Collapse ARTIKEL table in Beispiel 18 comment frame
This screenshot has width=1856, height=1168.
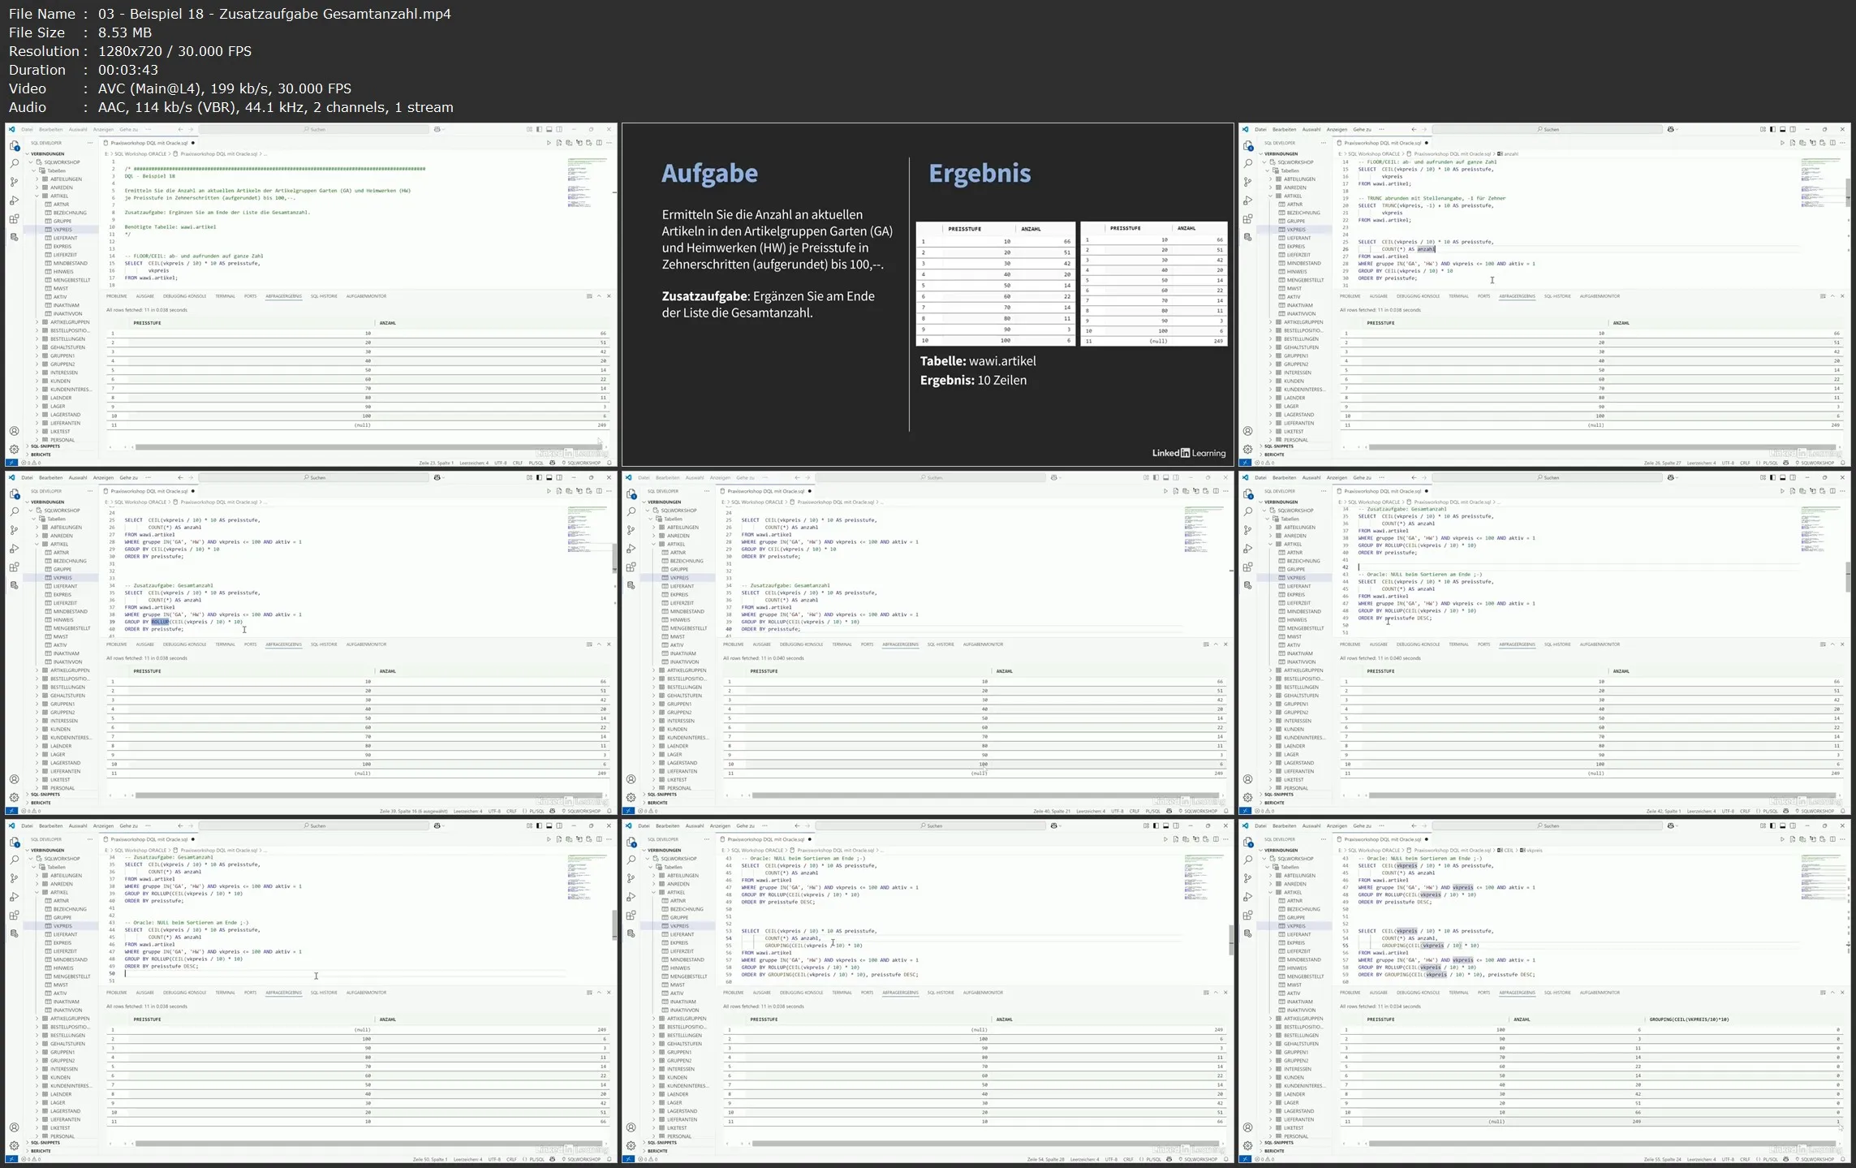point(37,196)
